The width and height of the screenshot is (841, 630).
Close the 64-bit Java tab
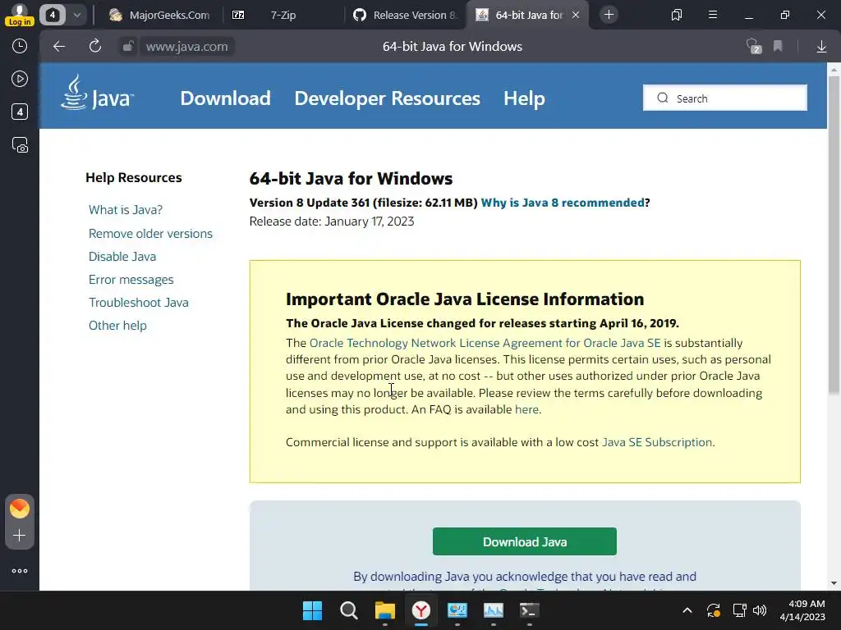[576, 15]
